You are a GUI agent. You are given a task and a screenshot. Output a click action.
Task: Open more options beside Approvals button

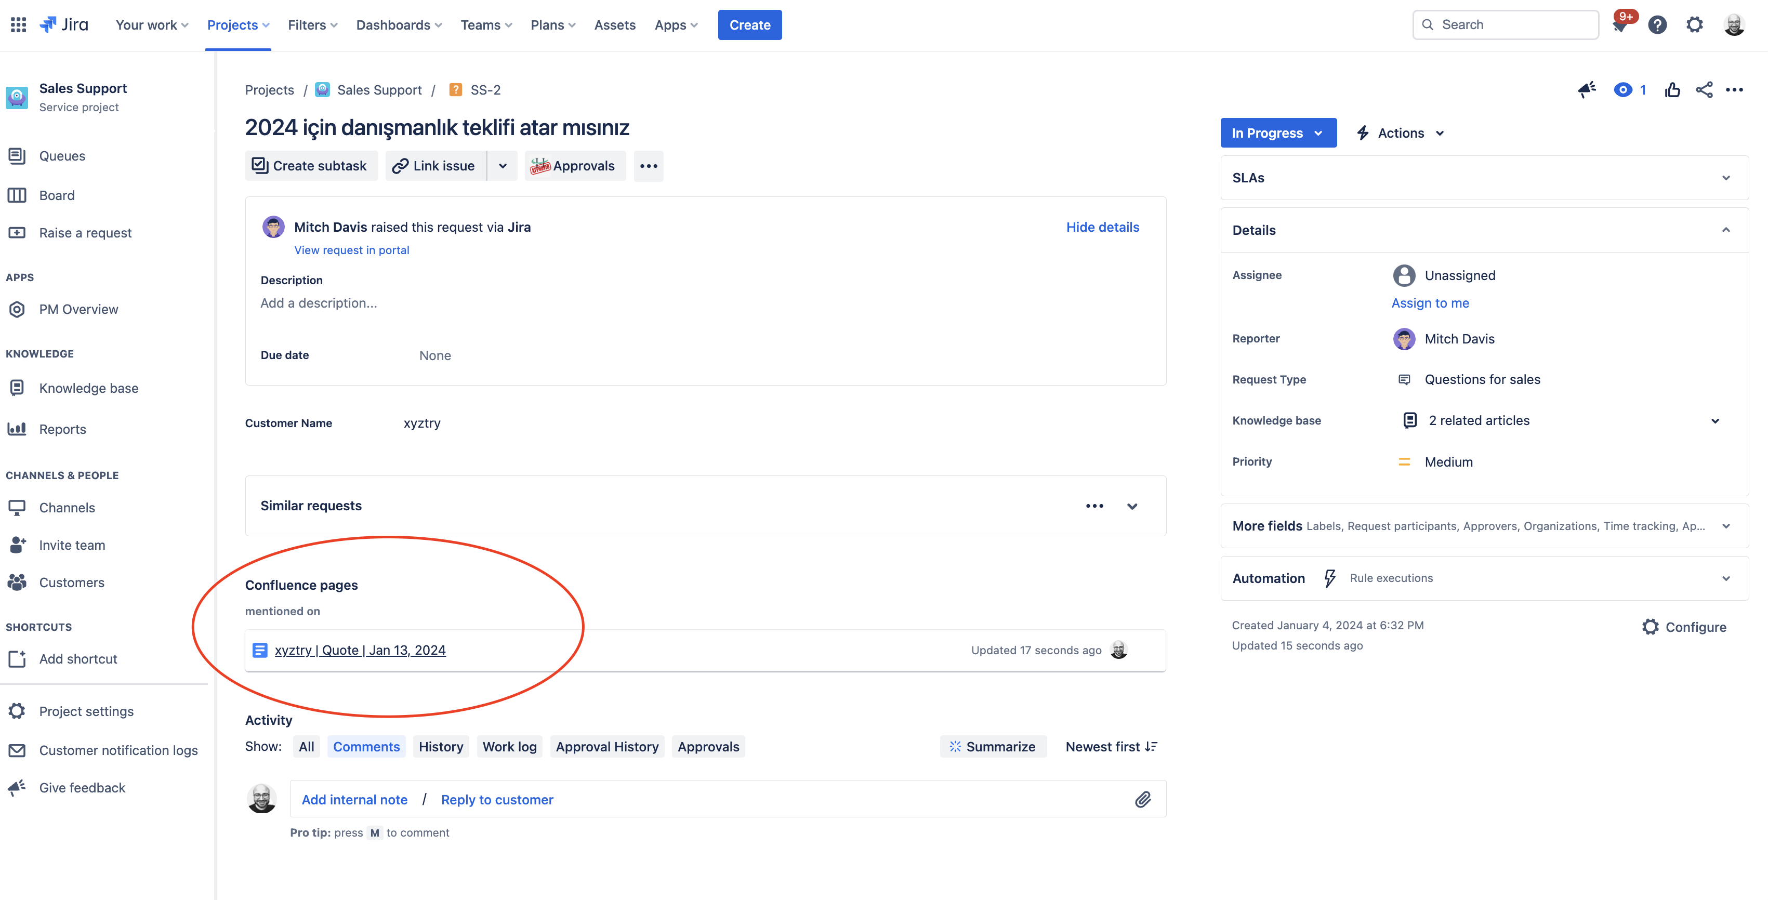pyautogui.click(x=649, y=165)
